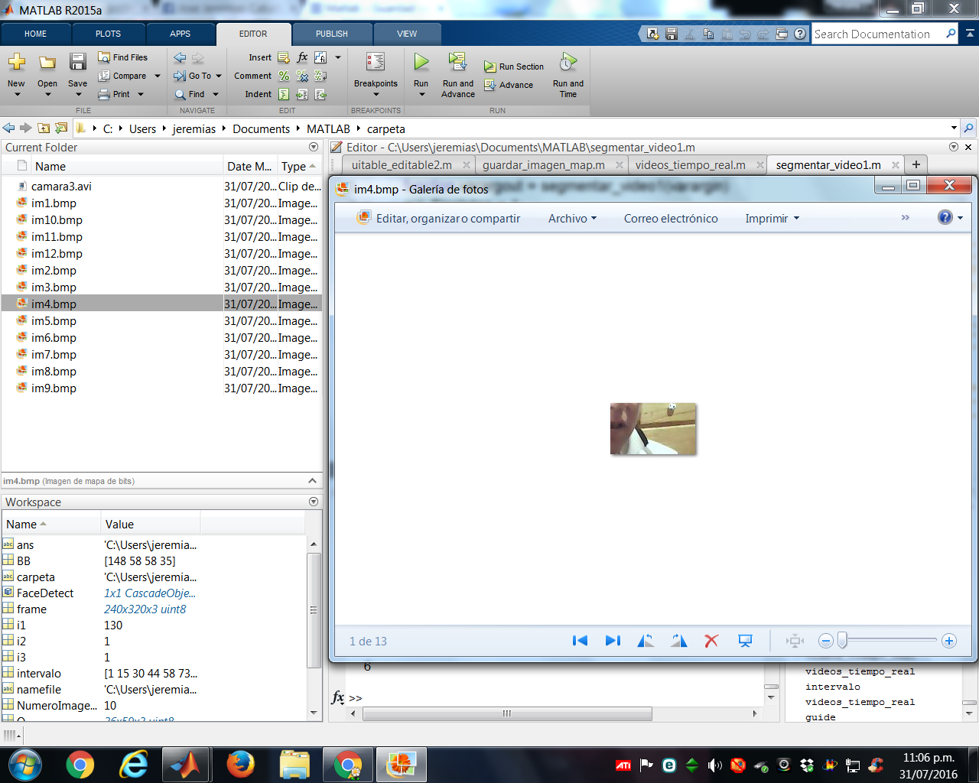
Task: Select im7.bmp in Current Folder
Action: point(161,354)
